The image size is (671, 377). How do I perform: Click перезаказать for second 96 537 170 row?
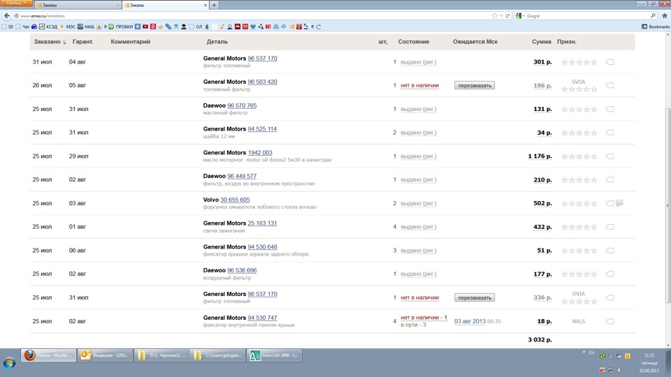coord(475,297)
